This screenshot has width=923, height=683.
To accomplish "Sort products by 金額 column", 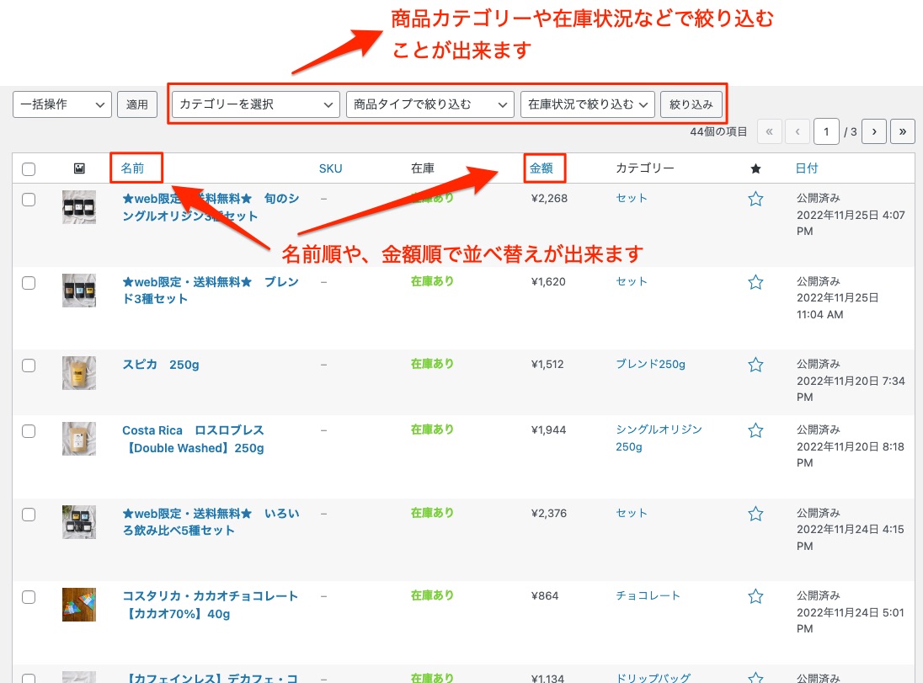I will click(542, 168).
